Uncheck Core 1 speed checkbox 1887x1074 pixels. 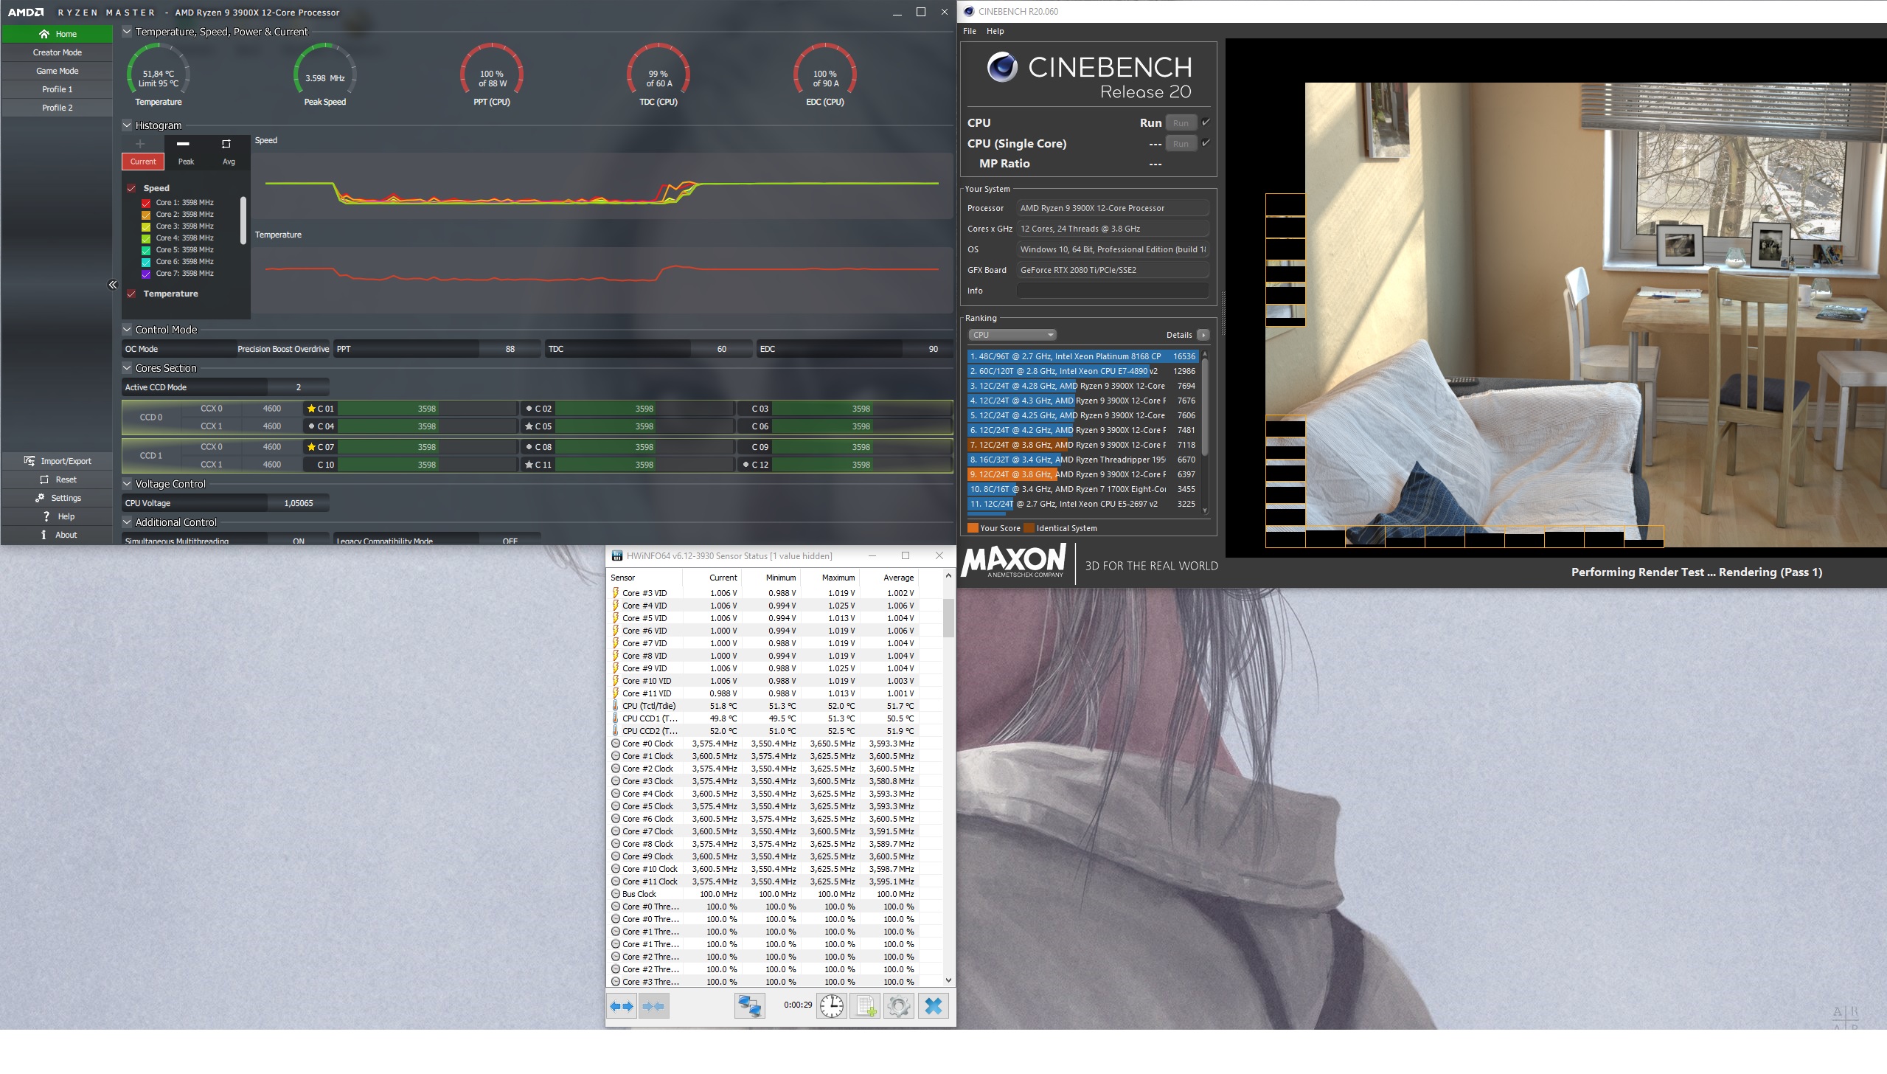[x=146, y=203]
